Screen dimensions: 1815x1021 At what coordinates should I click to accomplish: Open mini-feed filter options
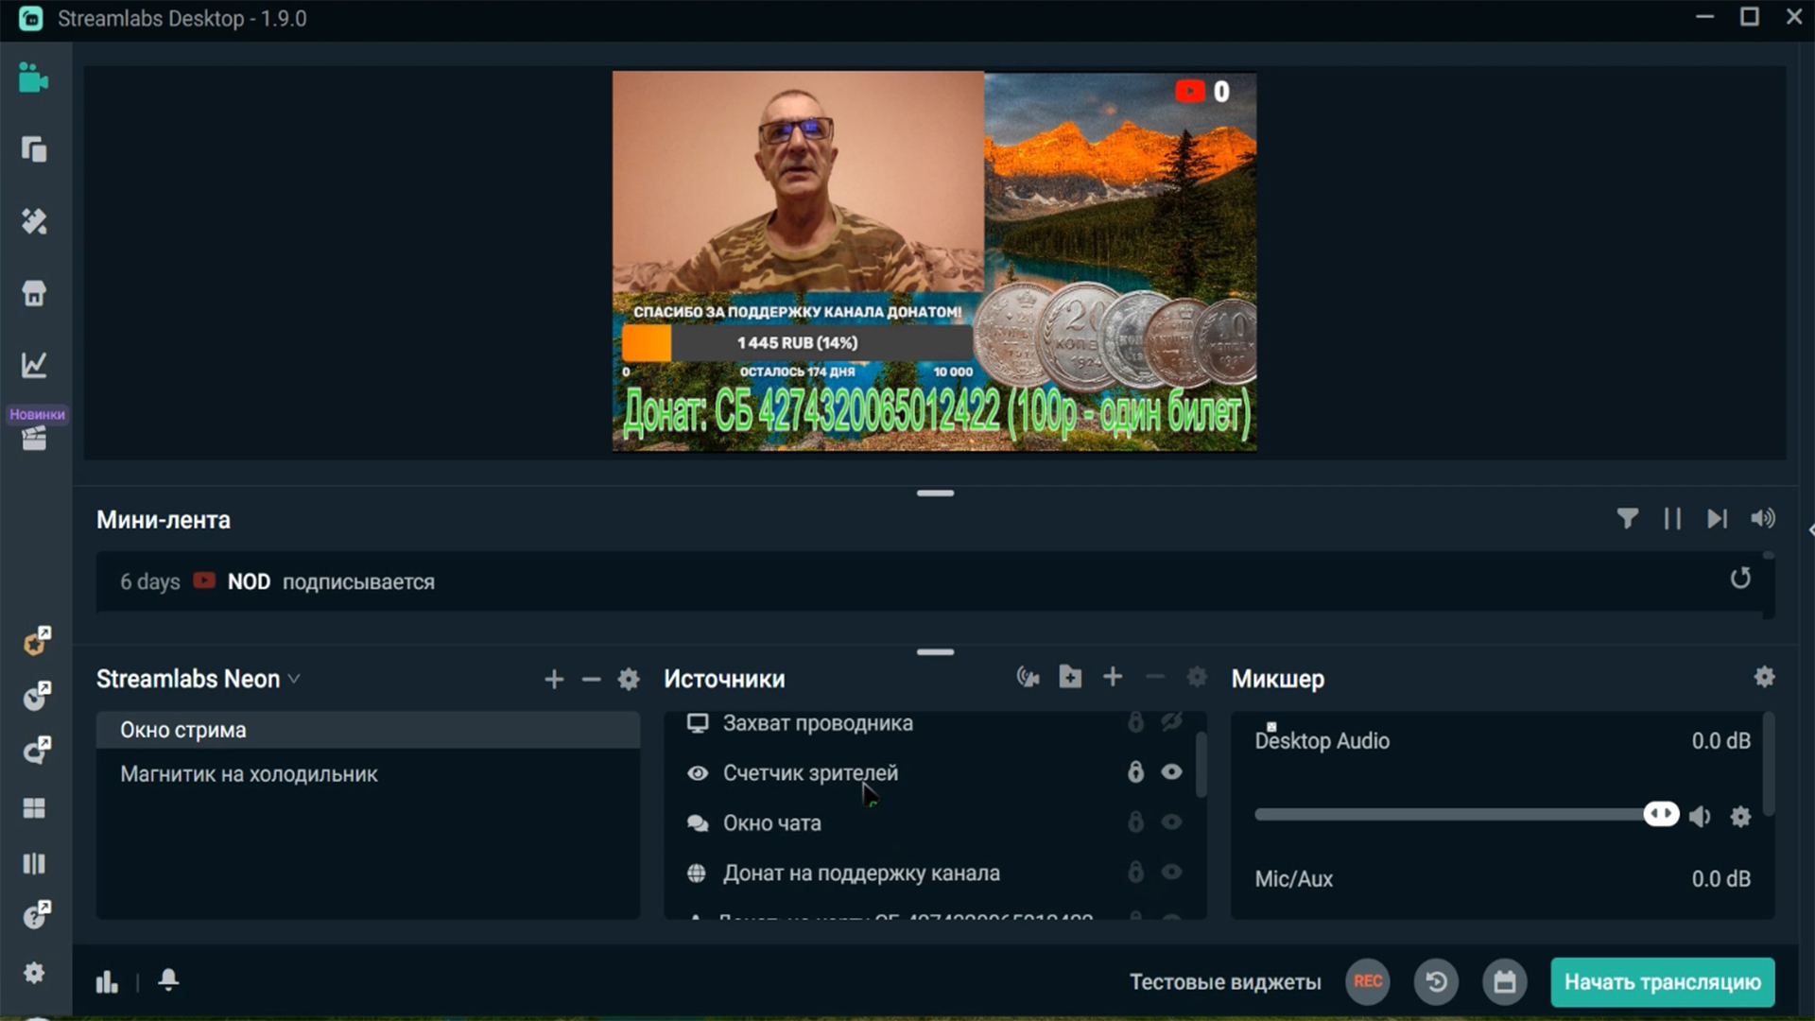coord(1627,518)
